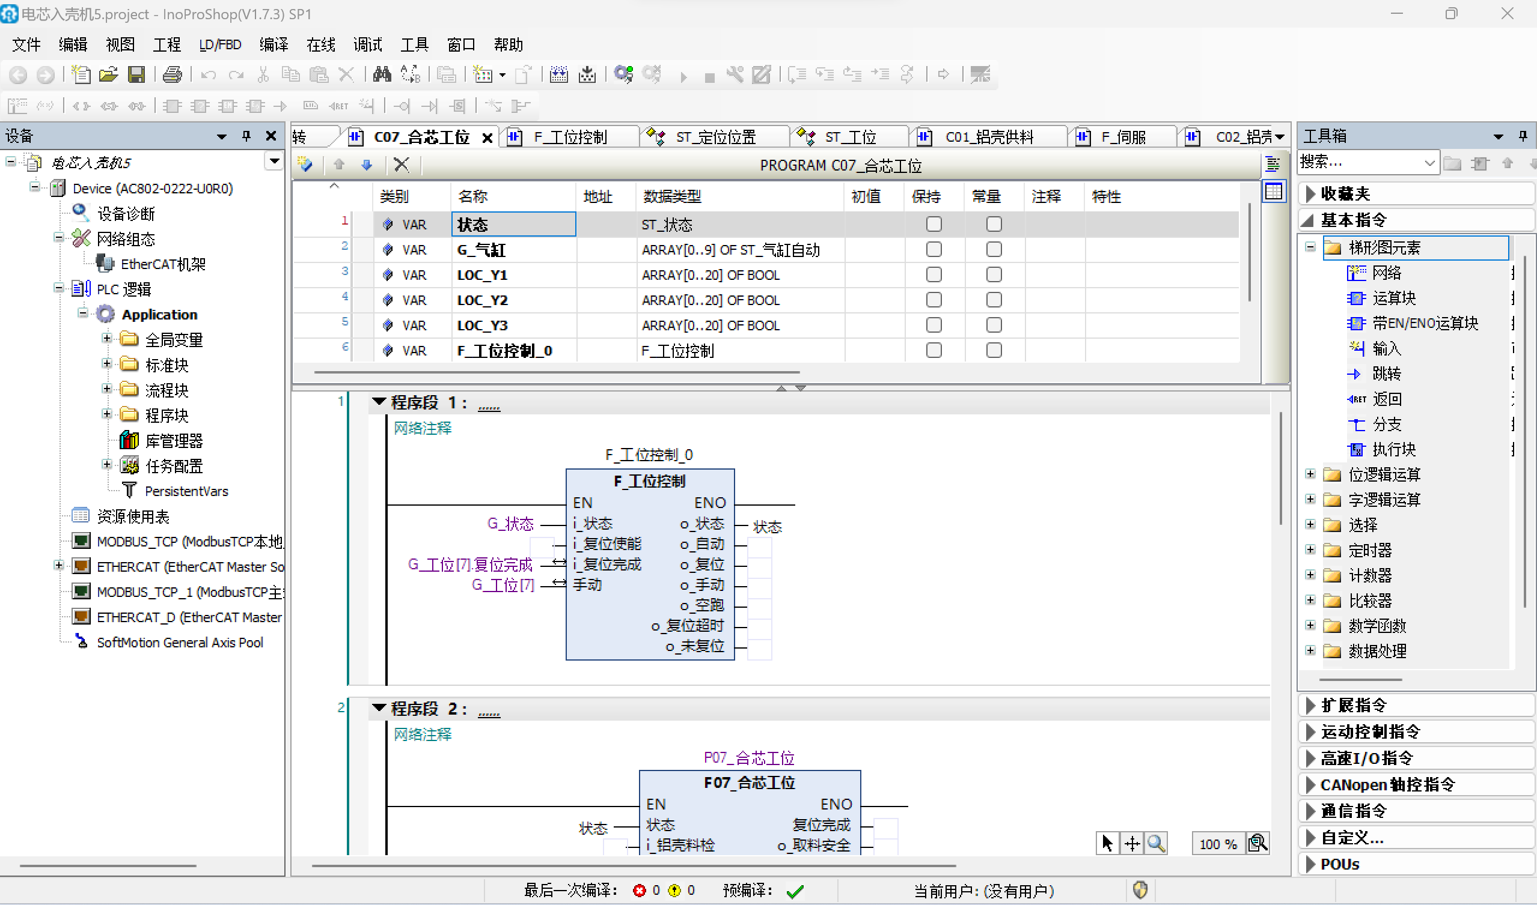
Task: Click the Open project folder icon
Action: (x=108, y=74)
